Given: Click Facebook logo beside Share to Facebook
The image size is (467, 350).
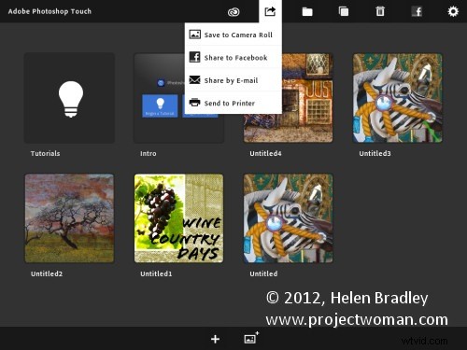Looking at the screenshot, I should click(x=195, y=57).
